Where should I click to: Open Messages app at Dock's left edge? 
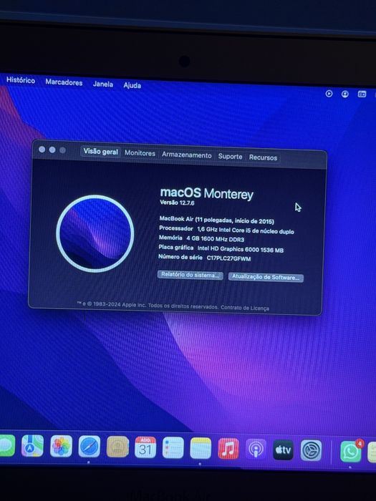(x=7, y=445)
